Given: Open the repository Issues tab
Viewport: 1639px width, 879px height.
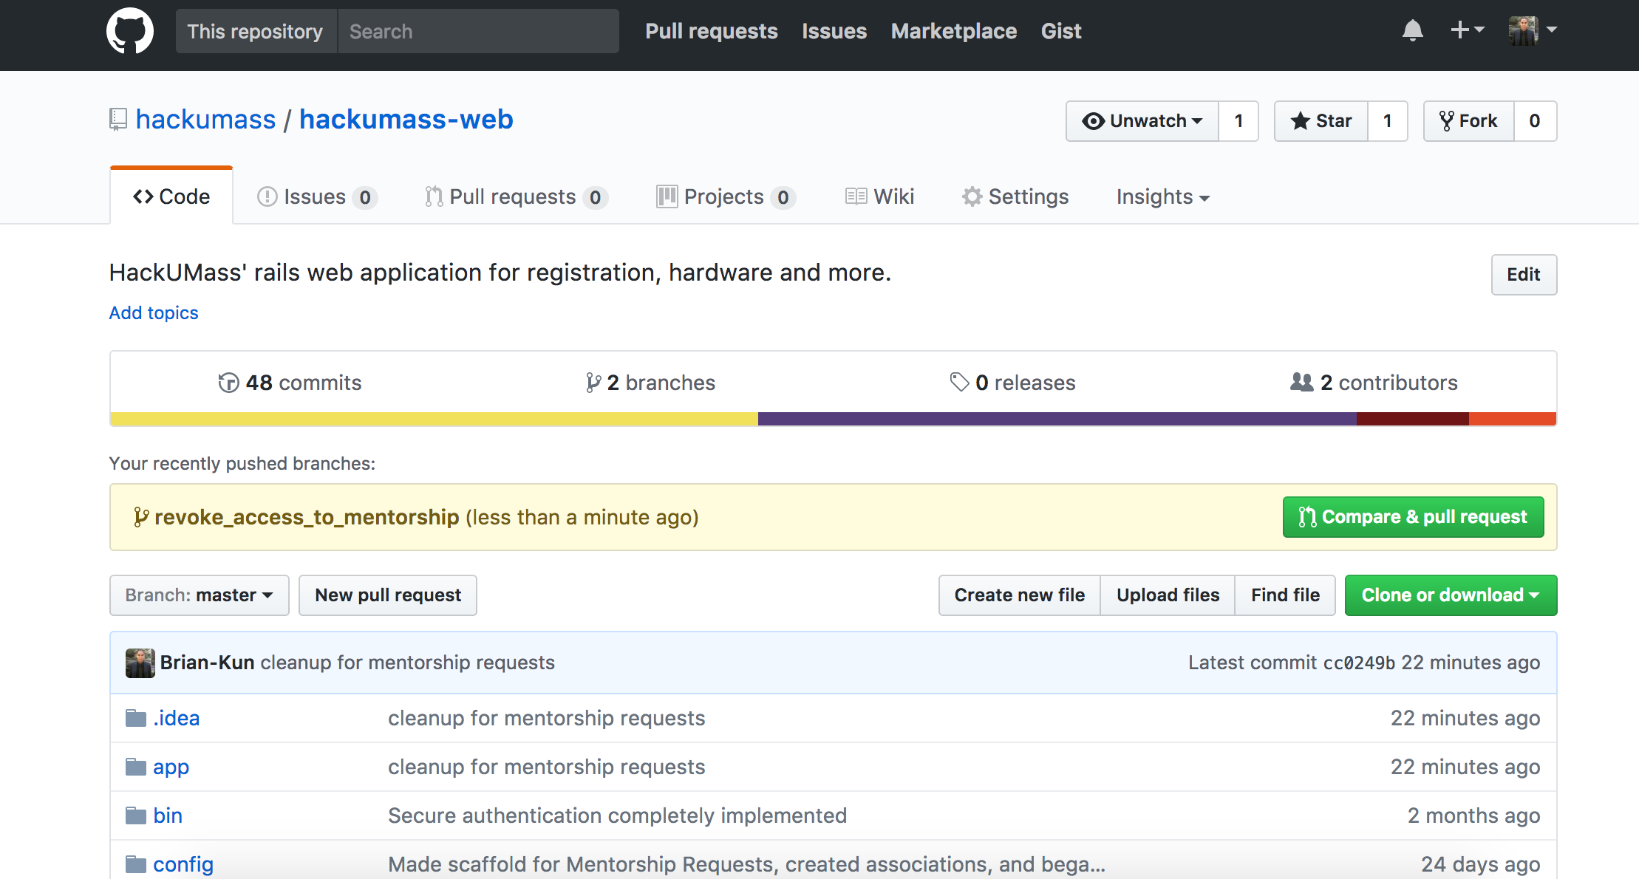Looking at the screenshot, I should 316,196.
